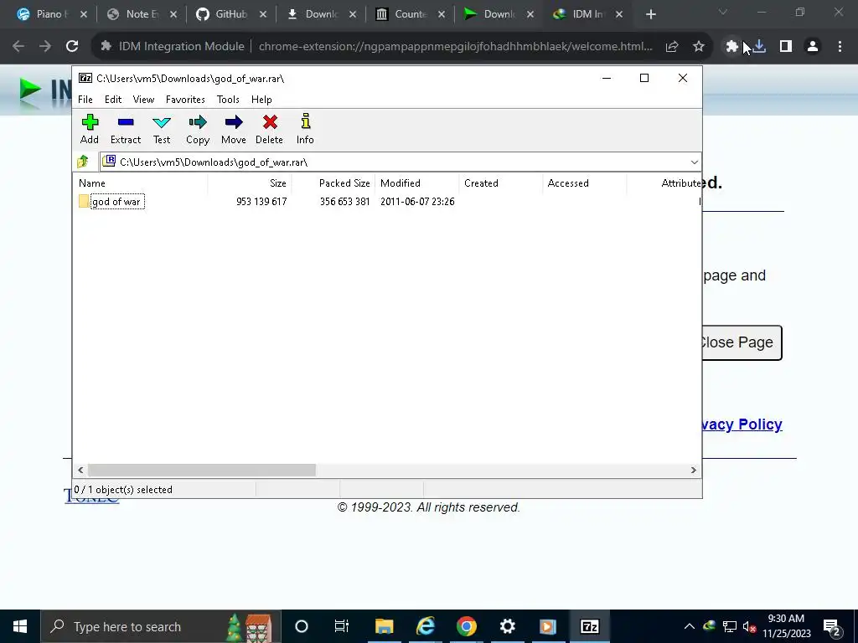Image resolution: width=858 pixels, height=643 pixels.
Task: Select the god of war folder icon
Action: tap(84, 201)
